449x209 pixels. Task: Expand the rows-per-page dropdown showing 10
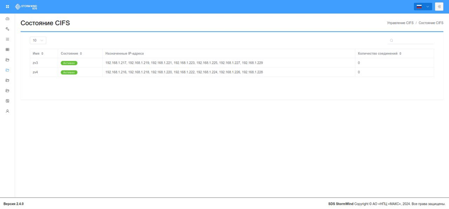point(38,41)
